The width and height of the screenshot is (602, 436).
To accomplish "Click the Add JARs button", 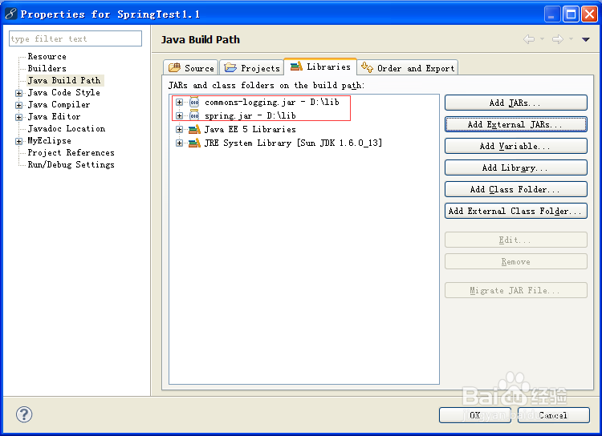I will [515, 103].
